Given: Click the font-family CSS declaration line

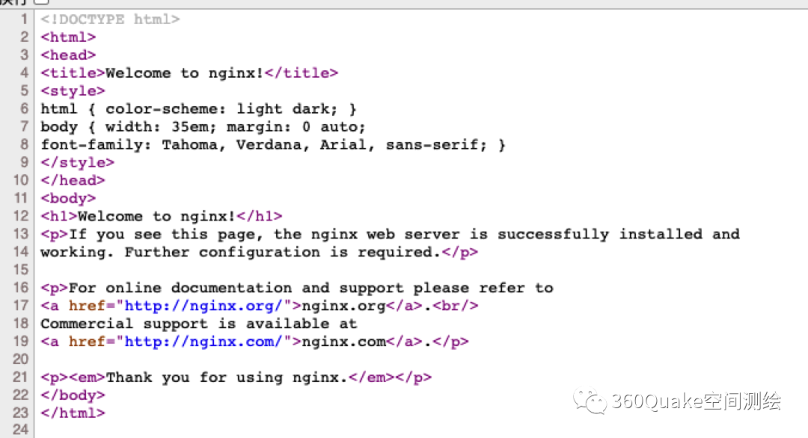Looking at the screenshot, I should pyautogui.click(x=273, y=144).
